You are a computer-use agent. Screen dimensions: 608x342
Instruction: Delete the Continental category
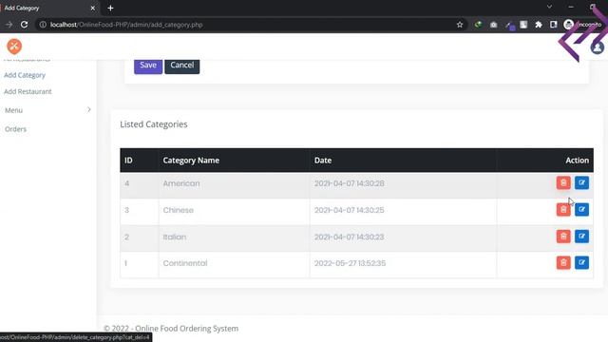563,263
